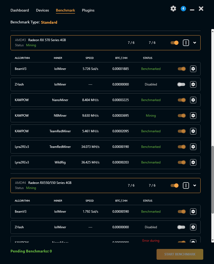
Task: Click the 36.425 MH/s speed value
Action: [90, 162]
